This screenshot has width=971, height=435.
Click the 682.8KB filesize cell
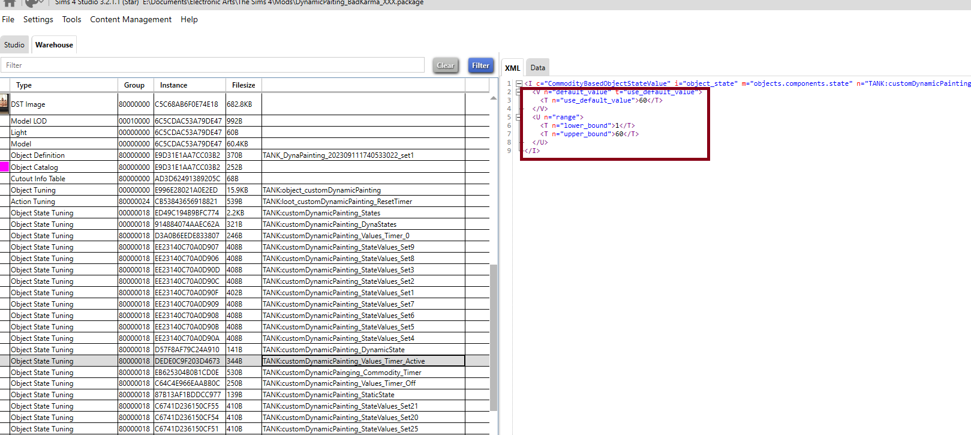coord(243,104)
